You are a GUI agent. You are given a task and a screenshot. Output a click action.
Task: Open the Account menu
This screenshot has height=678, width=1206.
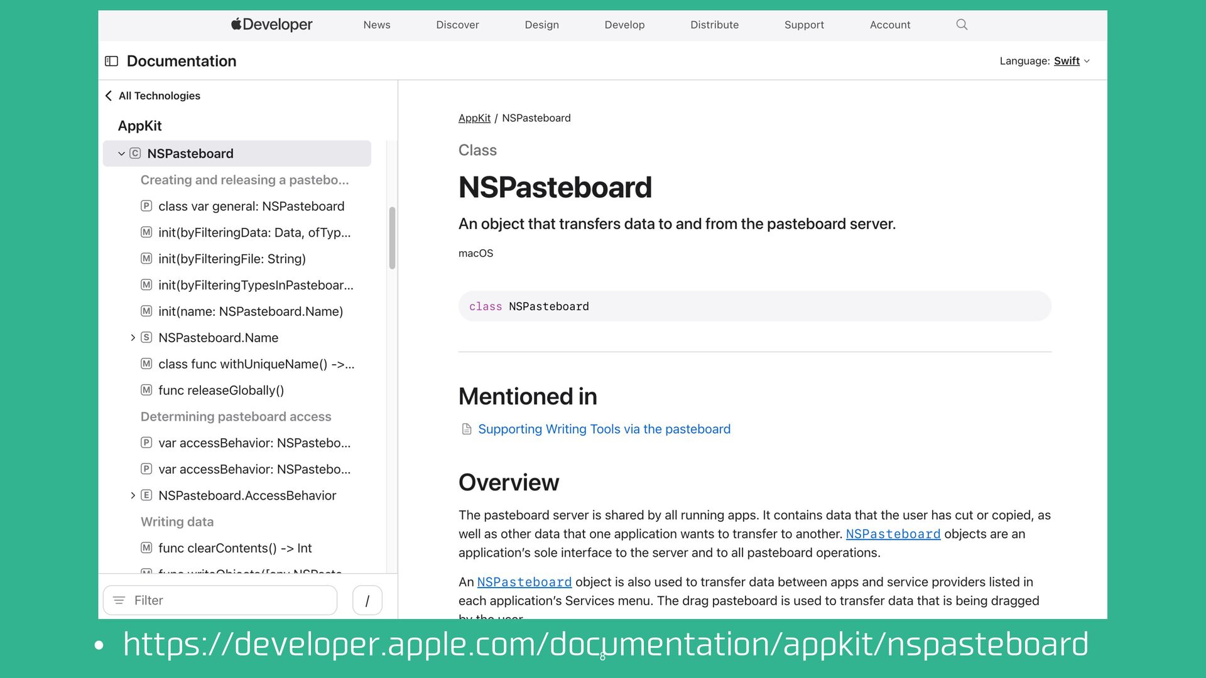click(890, 24)
